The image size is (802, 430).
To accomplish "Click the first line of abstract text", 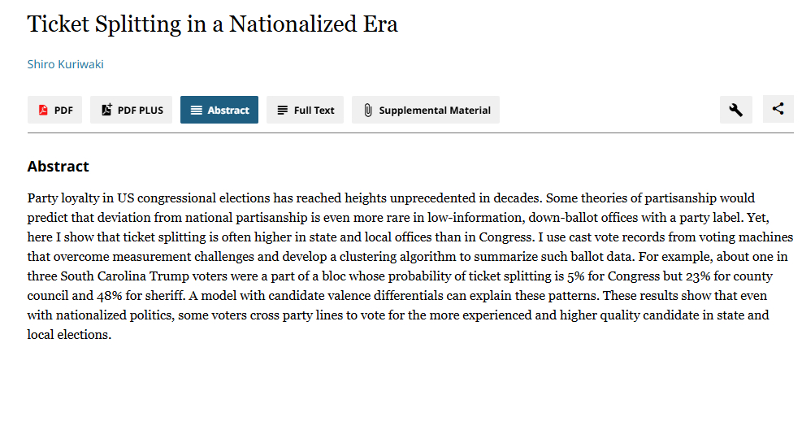I will tap(390, 198).
